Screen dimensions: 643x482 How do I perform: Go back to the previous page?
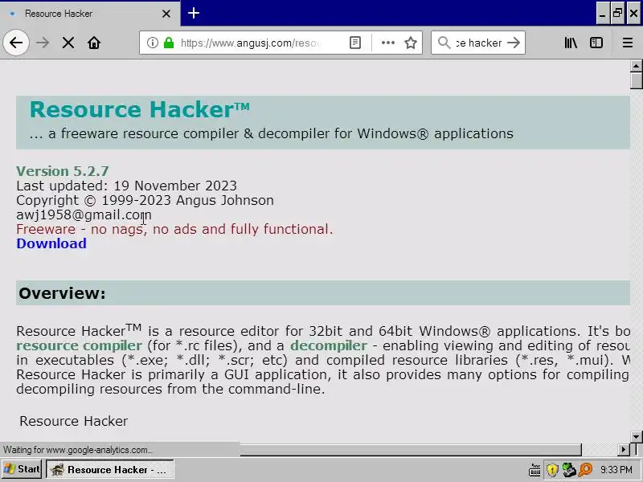pos(16,43)
